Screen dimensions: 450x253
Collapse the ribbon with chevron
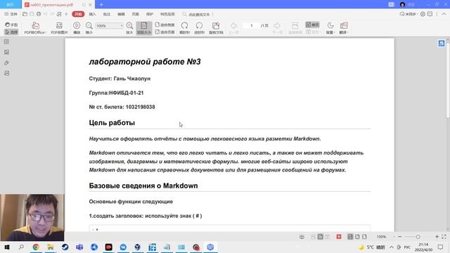(x=444, y=14)
